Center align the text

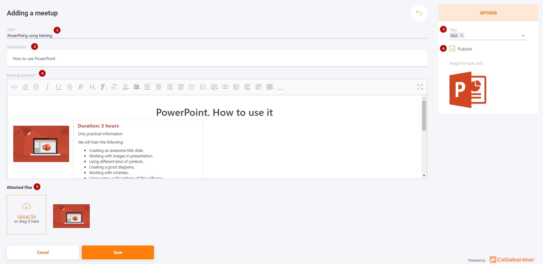[x=159, y=87]
